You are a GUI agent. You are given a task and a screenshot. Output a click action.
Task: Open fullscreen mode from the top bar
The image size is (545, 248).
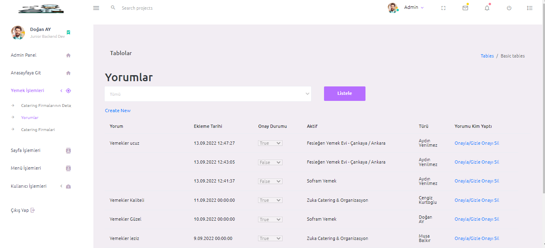(x=443, y=8)
